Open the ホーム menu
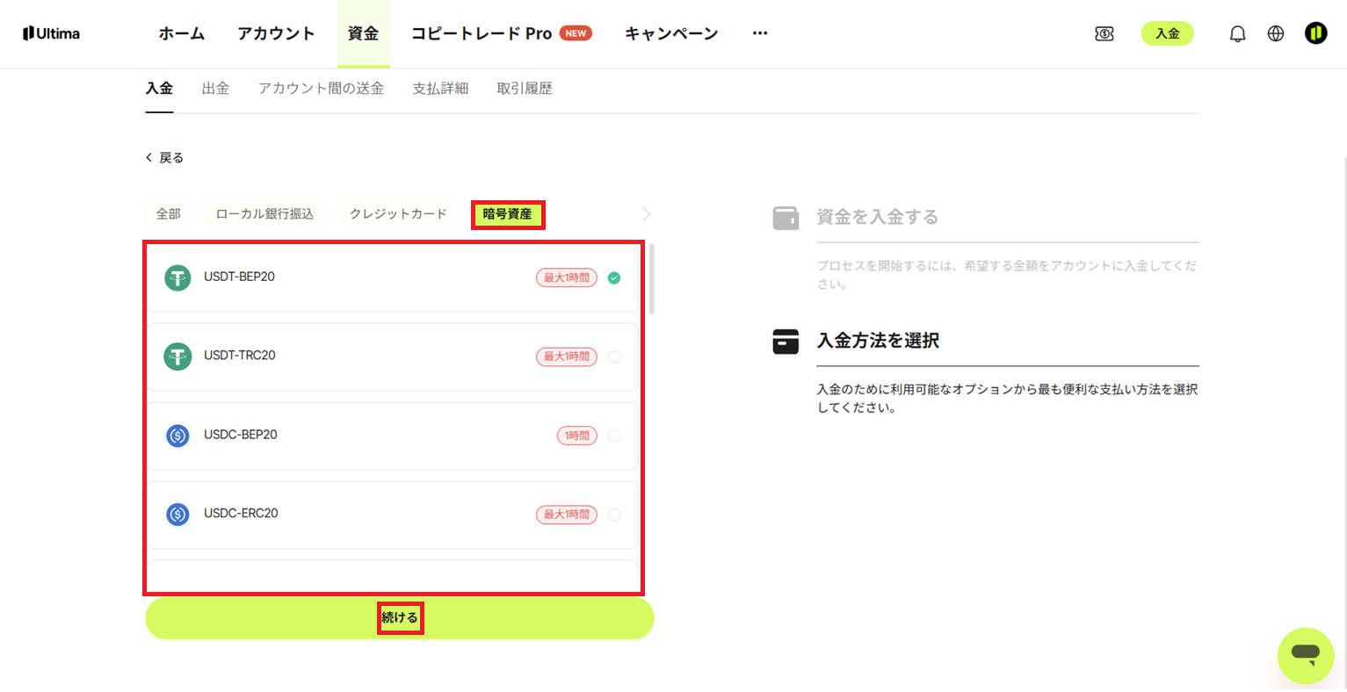Viewport: 1347px width, 692px height. (181, 33)
